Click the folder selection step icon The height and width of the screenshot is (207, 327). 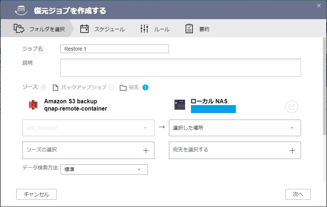19,29
